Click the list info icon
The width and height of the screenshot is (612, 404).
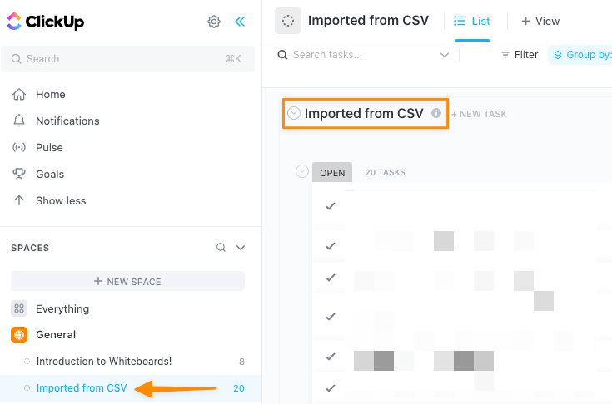point(436,113)
